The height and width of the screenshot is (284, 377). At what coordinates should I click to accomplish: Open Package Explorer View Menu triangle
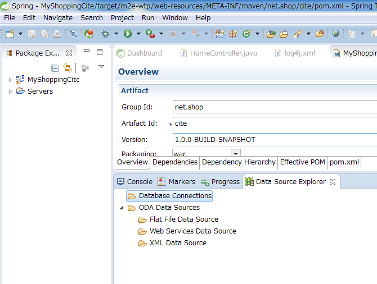[x=101, y=66]
